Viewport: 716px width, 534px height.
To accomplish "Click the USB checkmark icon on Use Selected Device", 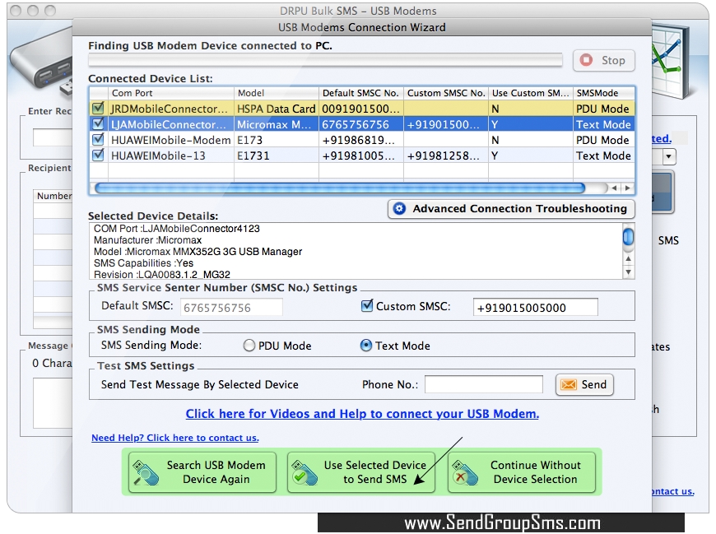I will [305, 473].
